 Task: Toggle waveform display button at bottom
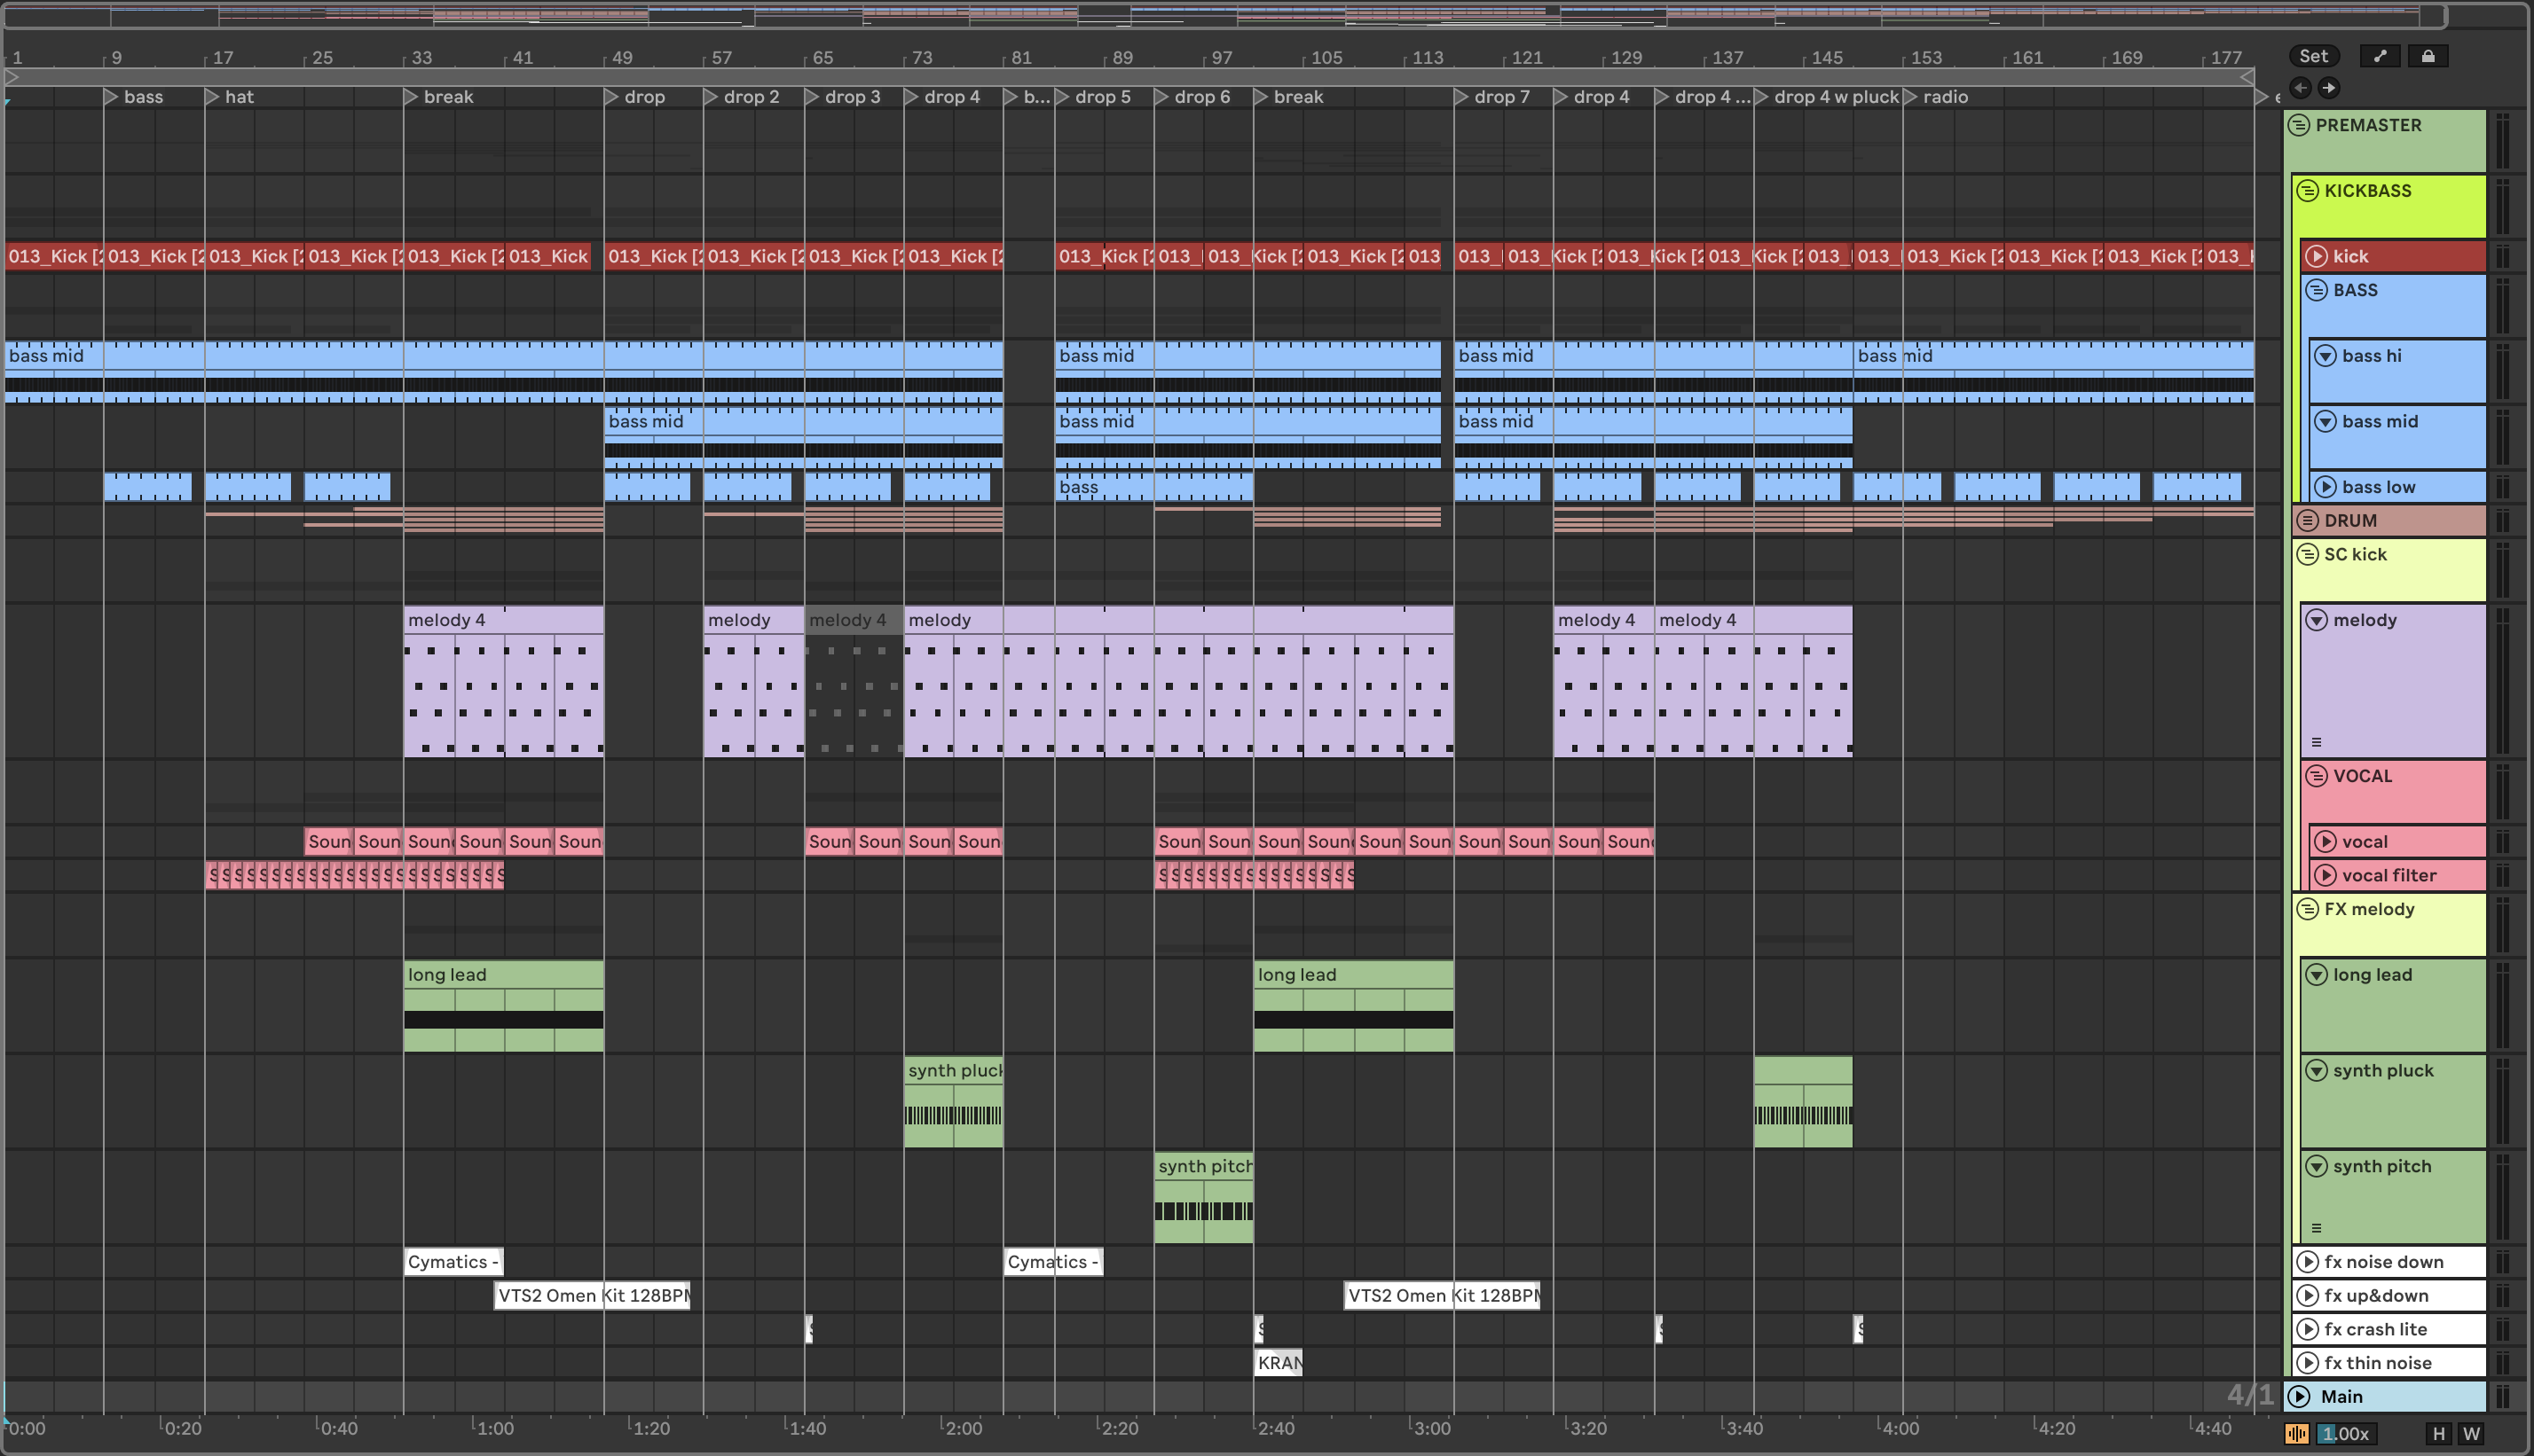pos(2297,1434)
